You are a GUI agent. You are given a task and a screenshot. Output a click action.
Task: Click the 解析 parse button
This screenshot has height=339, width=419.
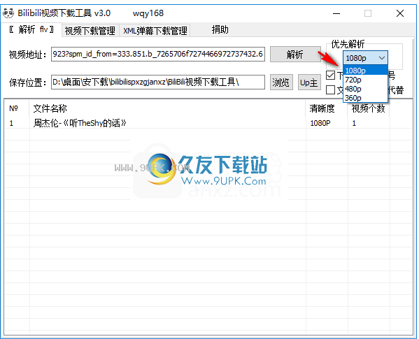point(295,55)
